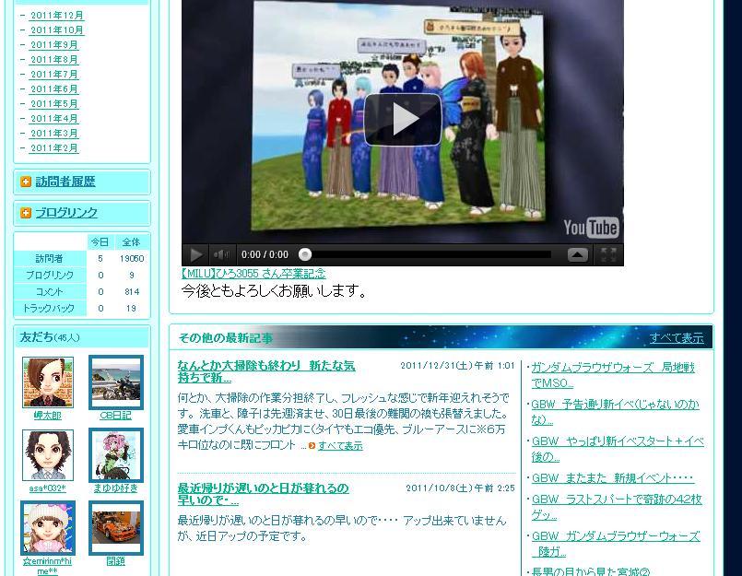Open the 2011年6月 archive
742x576 pixels.
[x=54, y=89]
